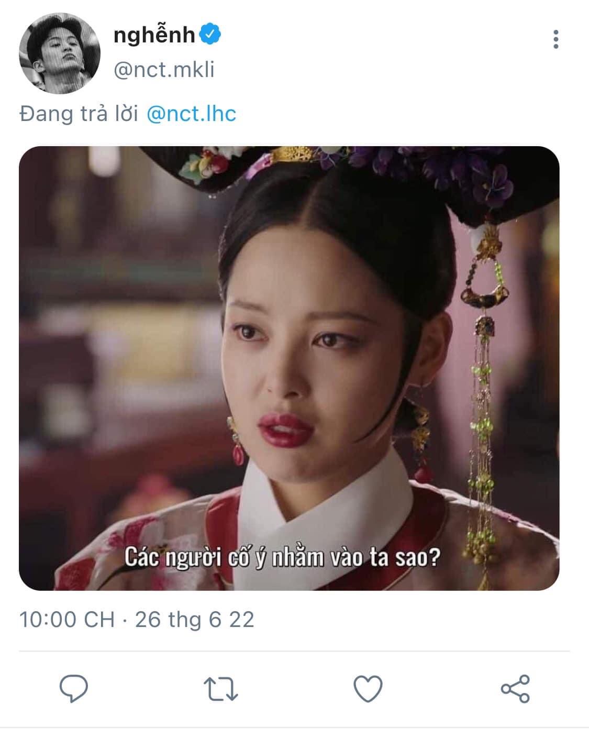Like the tweet with the heart icon
This screenshot has width=589, height=737.
[x=368, y=689]
